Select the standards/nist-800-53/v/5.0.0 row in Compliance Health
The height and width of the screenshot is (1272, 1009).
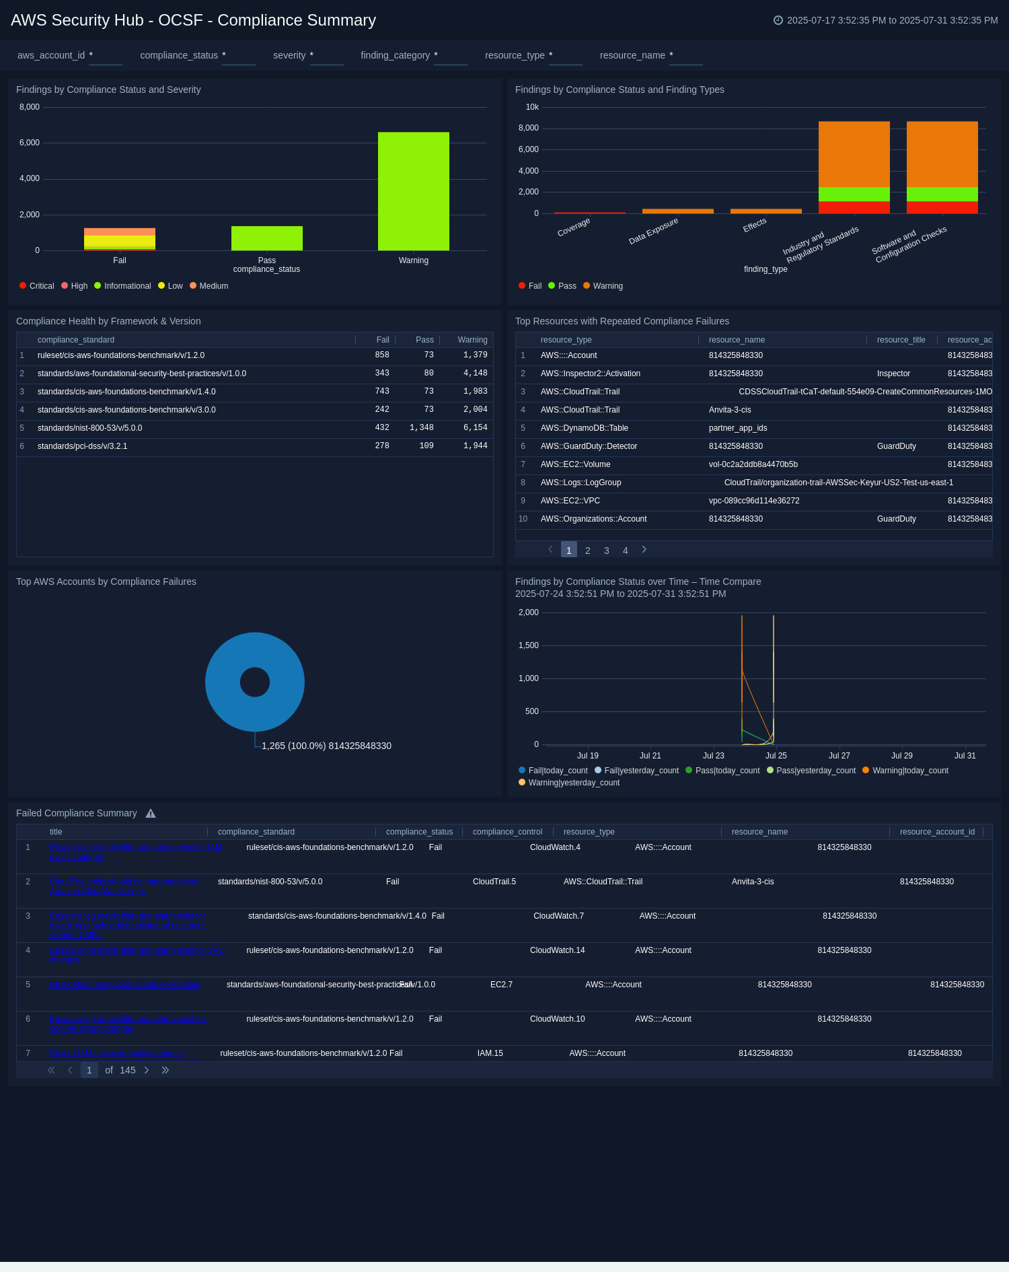(x=255, y=428)
